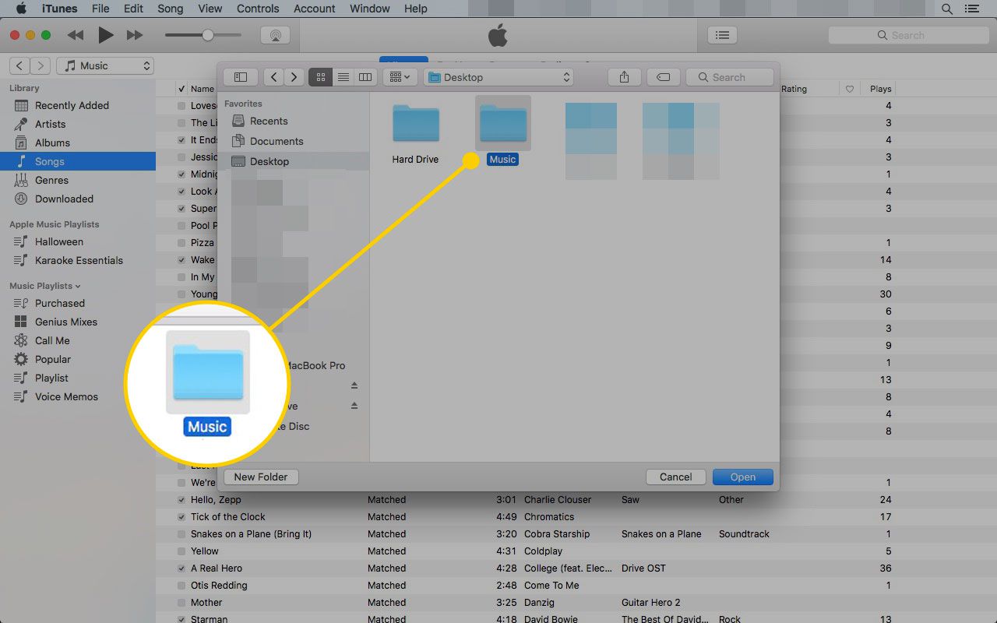
Task: Open the Popular smart playlist
Action: pos(53,359)
